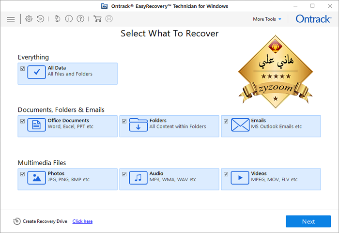Toggle the Photos checkbox
This screenshot has width=339, height=233.
pyautogui.click(x=22, y=174)
